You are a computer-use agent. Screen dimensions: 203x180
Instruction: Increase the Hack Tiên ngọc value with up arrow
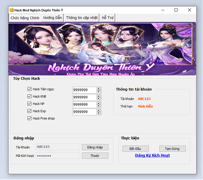tap(99, 89)
